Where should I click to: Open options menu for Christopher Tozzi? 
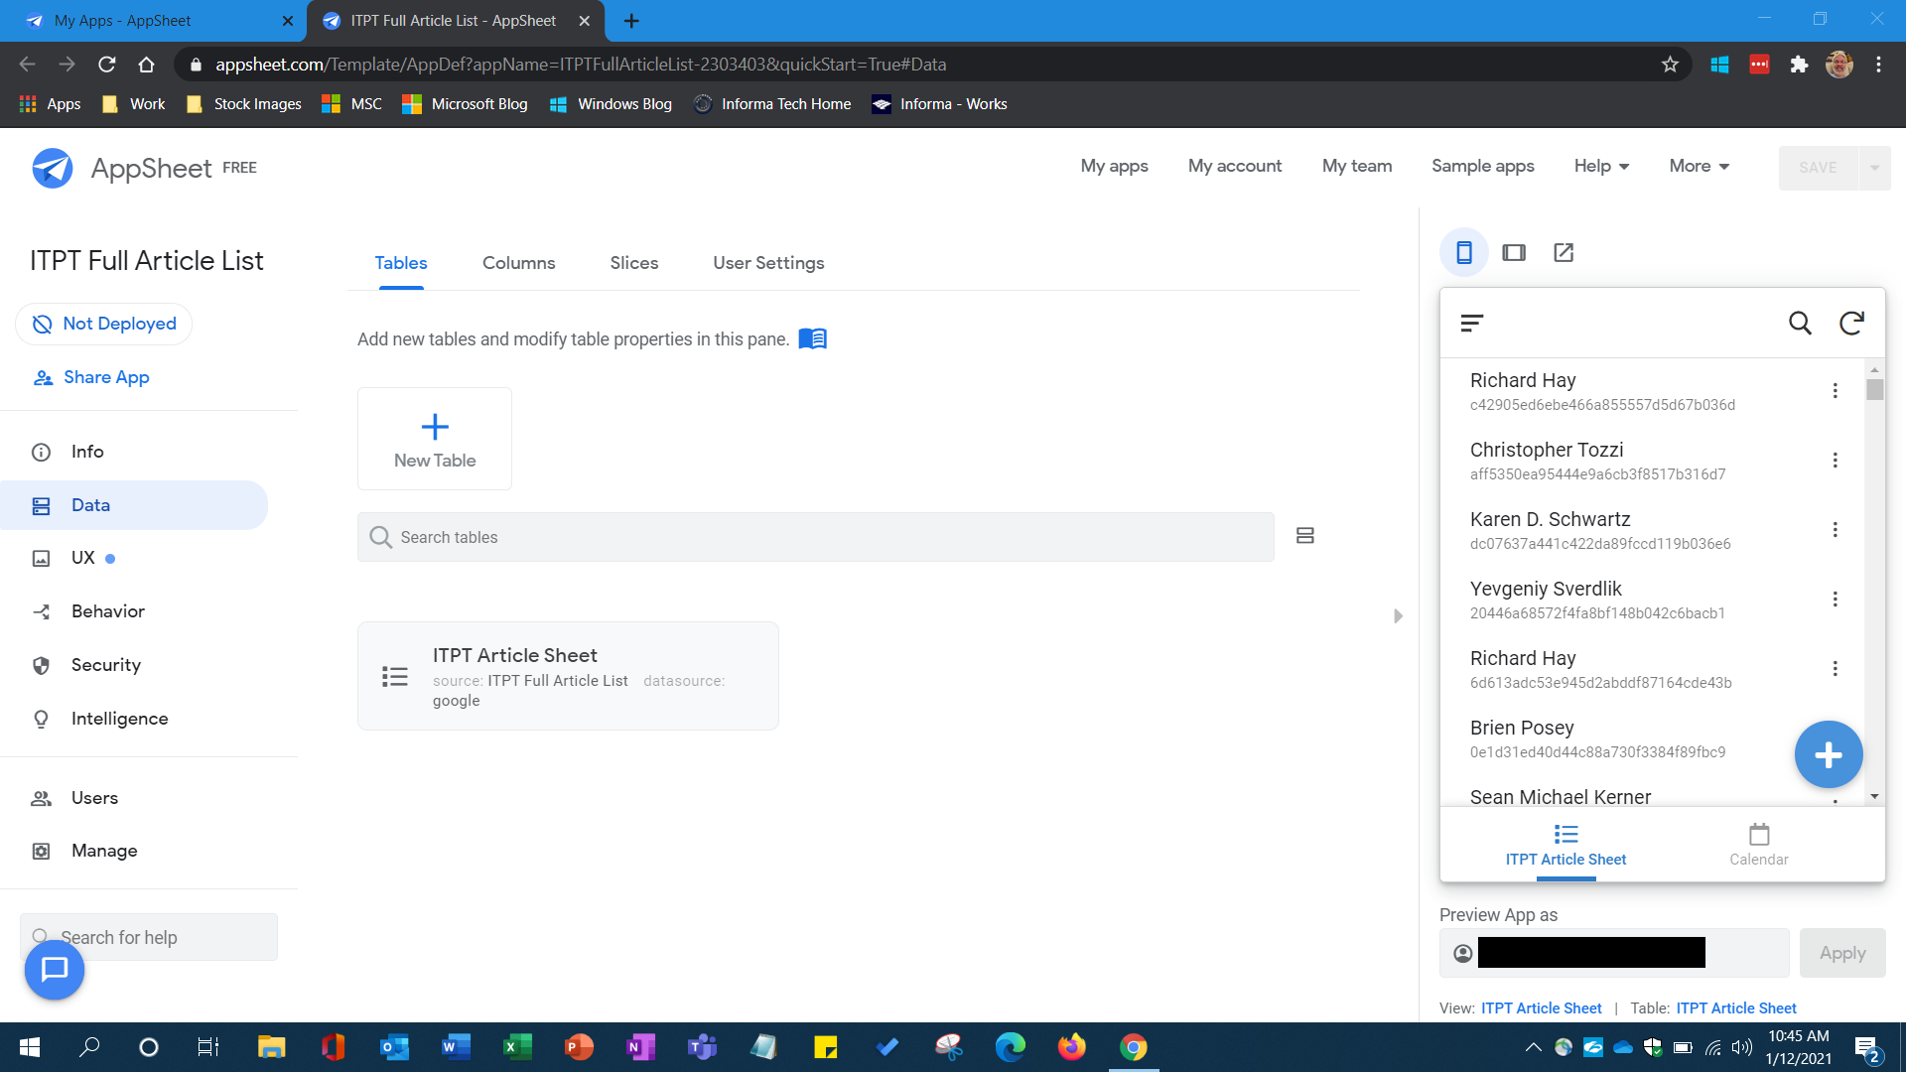click(1835, 460)
